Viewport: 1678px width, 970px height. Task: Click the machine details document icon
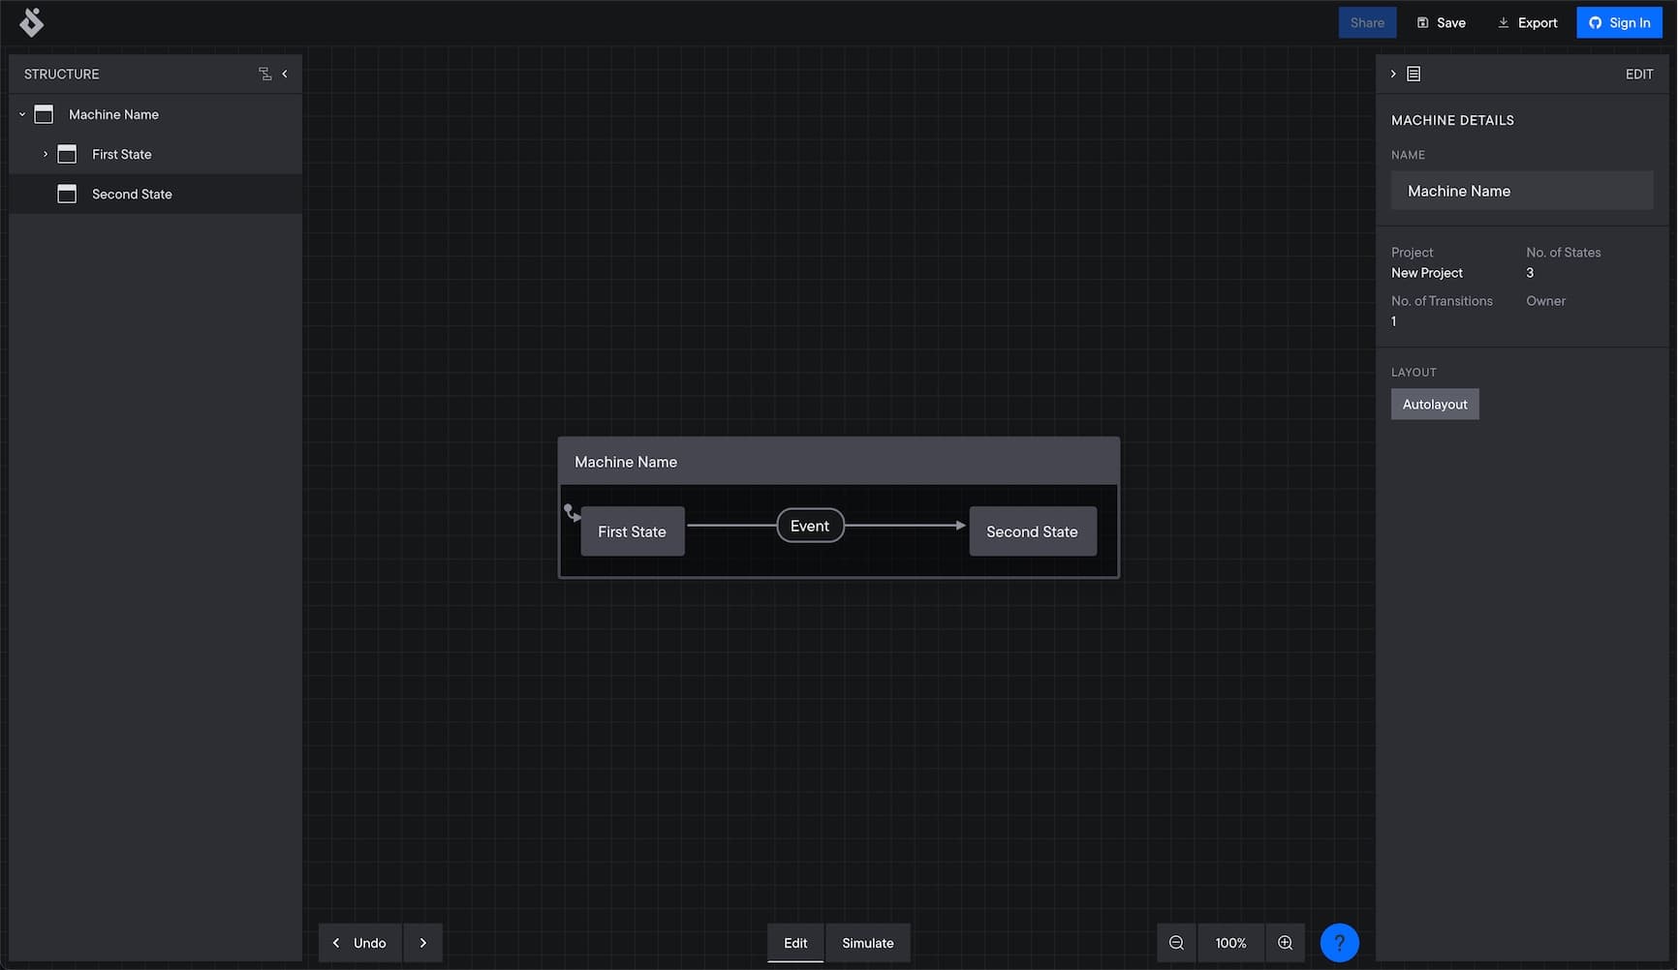[x=1414, y=74]
